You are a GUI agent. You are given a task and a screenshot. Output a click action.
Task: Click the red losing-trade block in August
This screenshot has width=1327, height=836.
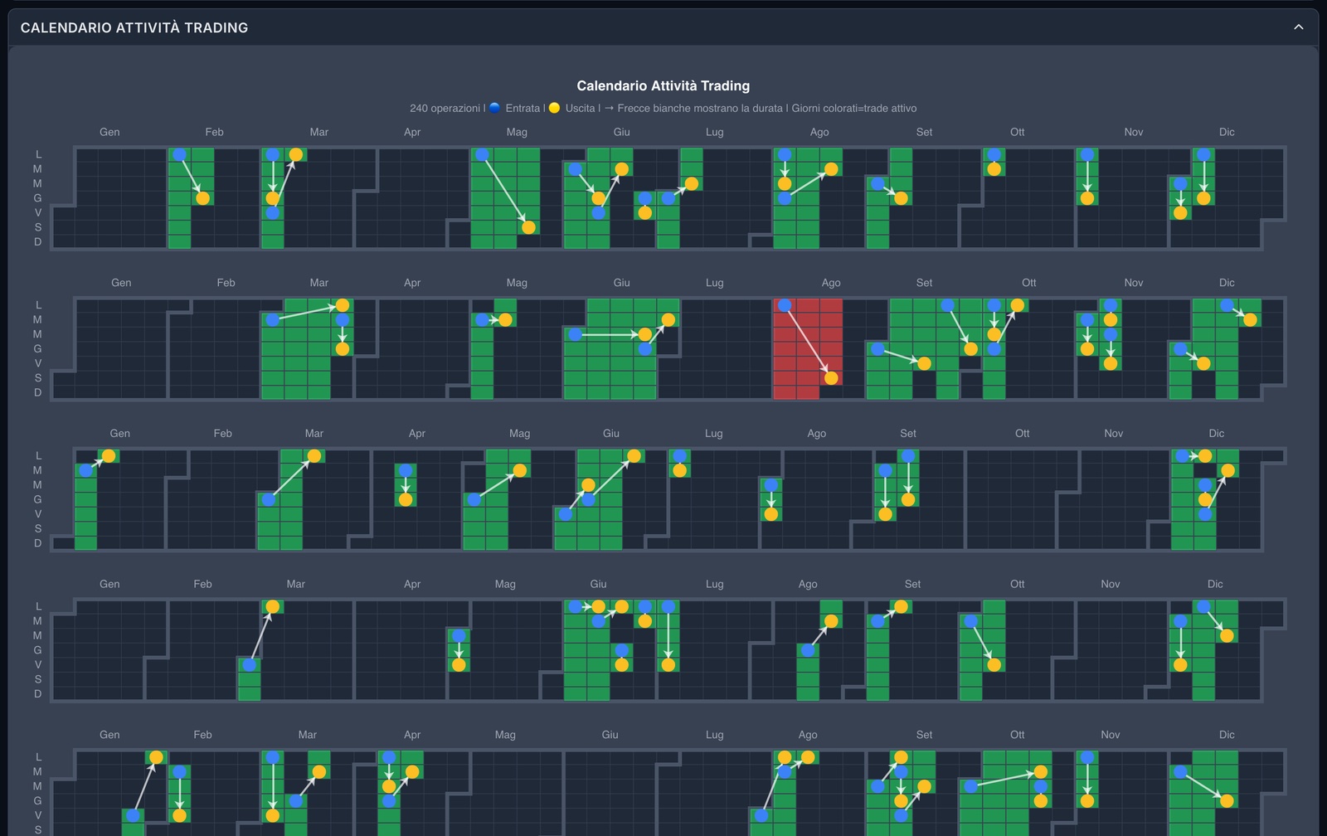coord(808,349)
